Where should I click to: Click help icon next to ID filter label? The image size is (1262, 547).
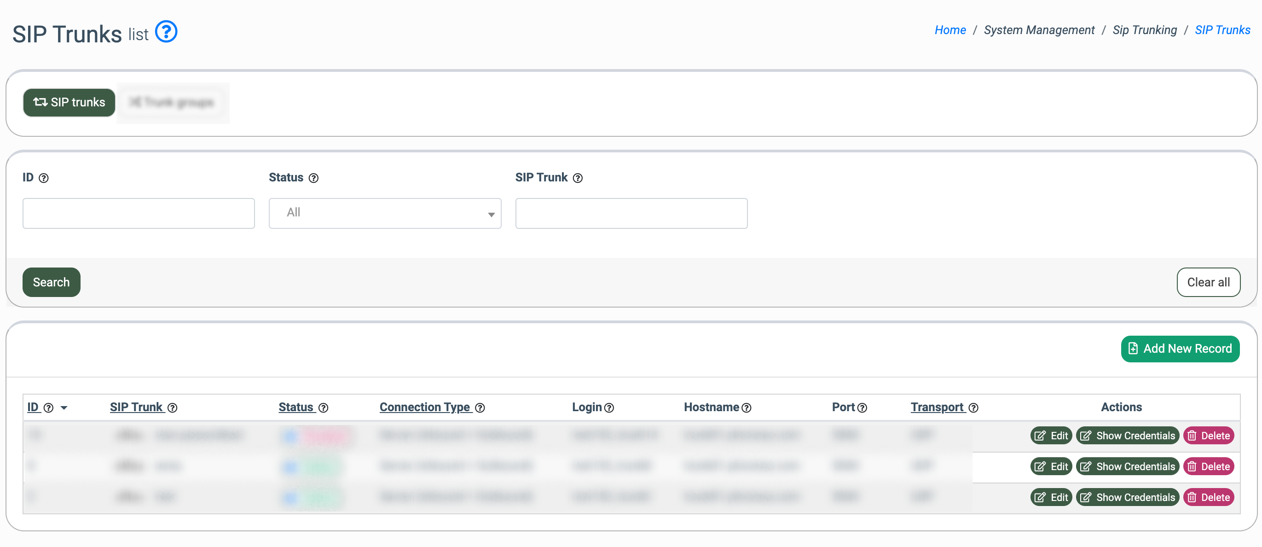[x=44, y=178]
